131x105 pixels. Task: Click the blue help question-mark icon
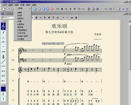tap(123, 9)
